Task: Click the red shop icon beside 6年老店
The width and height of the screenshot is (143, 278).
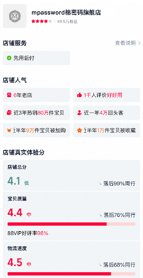Action: 9,95
